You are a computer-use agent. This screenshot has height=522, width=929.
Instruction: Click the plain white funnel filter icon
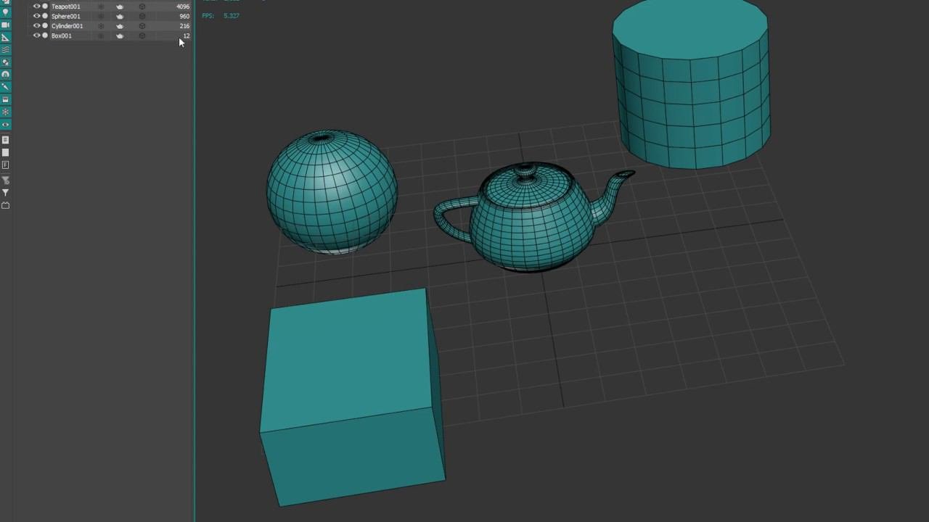pos(6,193)
